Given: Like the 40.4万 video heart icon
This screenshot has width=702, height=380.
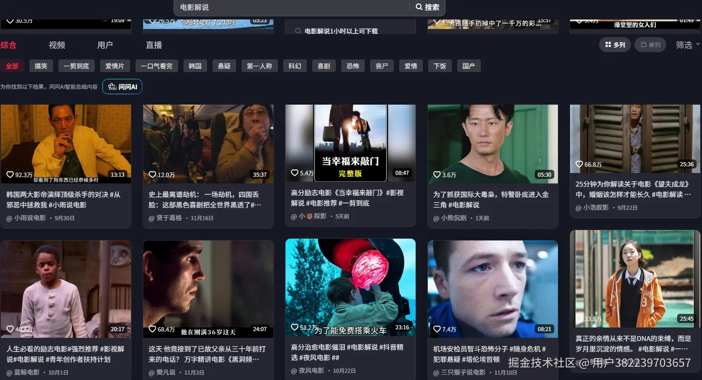Looking at the screenshot, I should (x=10, y=329).
